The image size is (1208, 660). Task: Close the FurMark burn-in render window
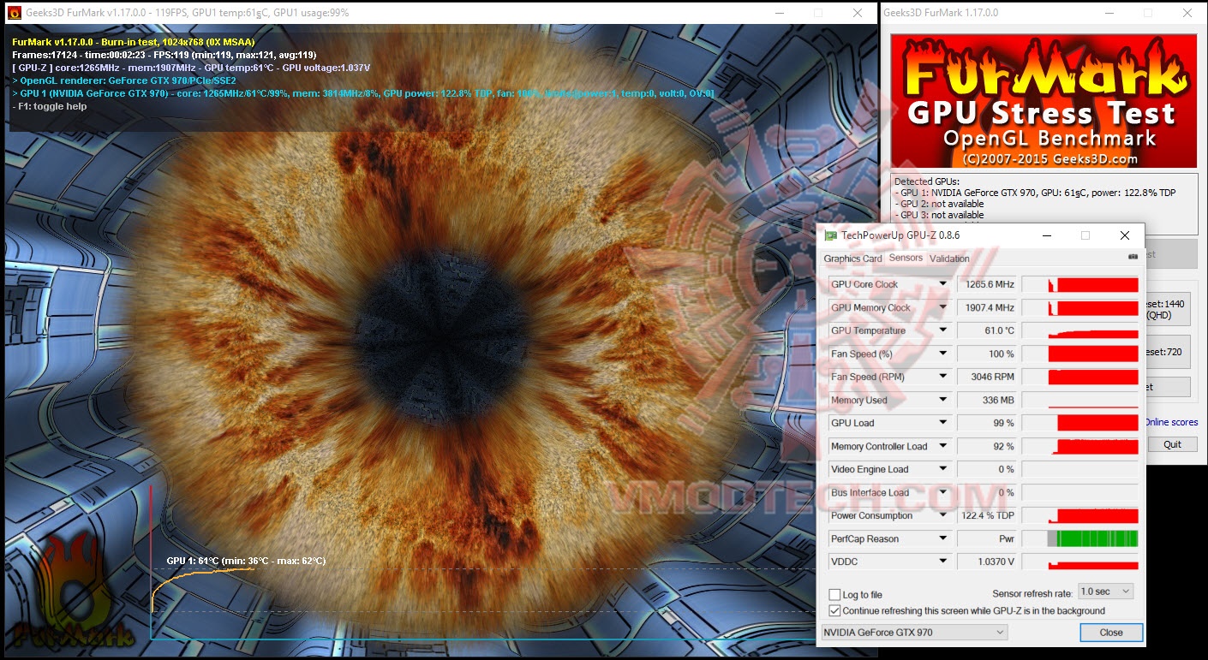tap(858, 13)
